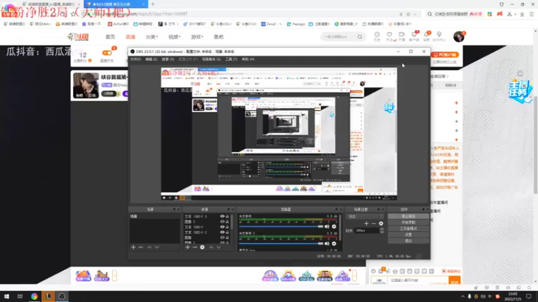Viewport: 538px width, 302px height.
Task: Toggle the 直播开关 live switch
Action: [107, 53]
